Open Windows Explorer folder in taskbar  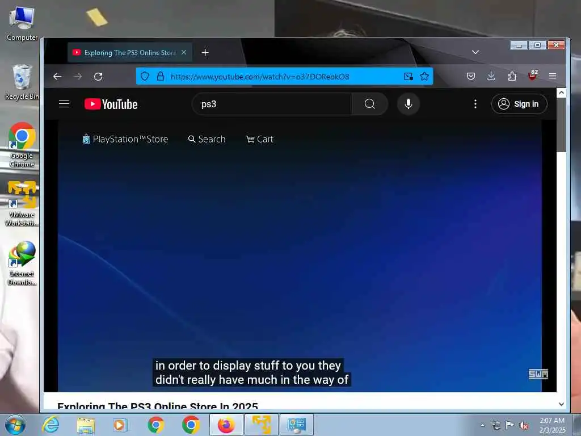86,425
